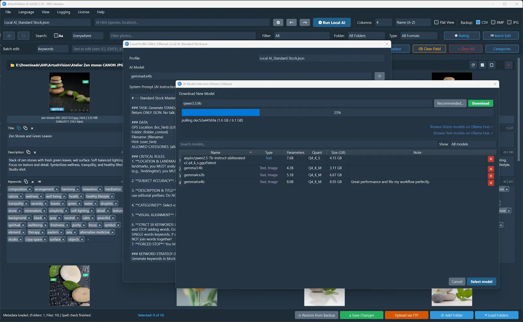Click the Recommended... button

(450, 103)
